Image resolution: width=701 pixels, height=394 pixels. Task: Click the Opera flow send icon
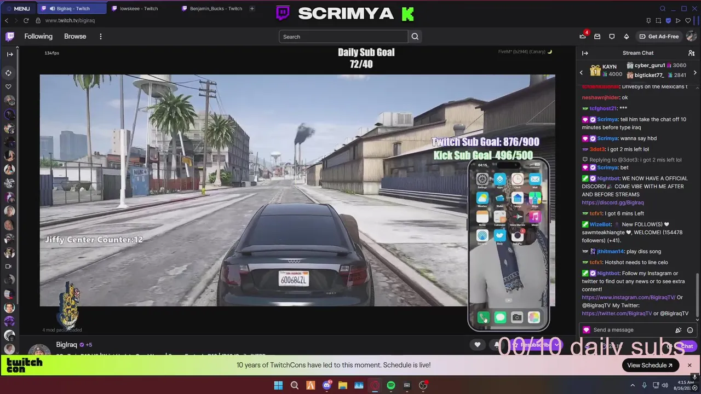tap(678, 20)
